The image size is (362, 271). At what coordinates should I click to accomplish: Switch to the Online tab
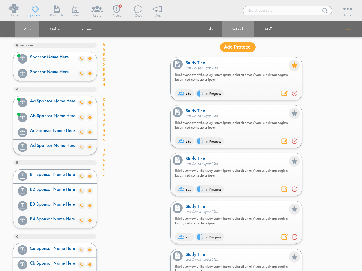55,29
